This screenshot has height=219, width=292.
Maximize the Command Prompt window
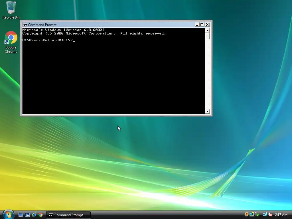202,25
